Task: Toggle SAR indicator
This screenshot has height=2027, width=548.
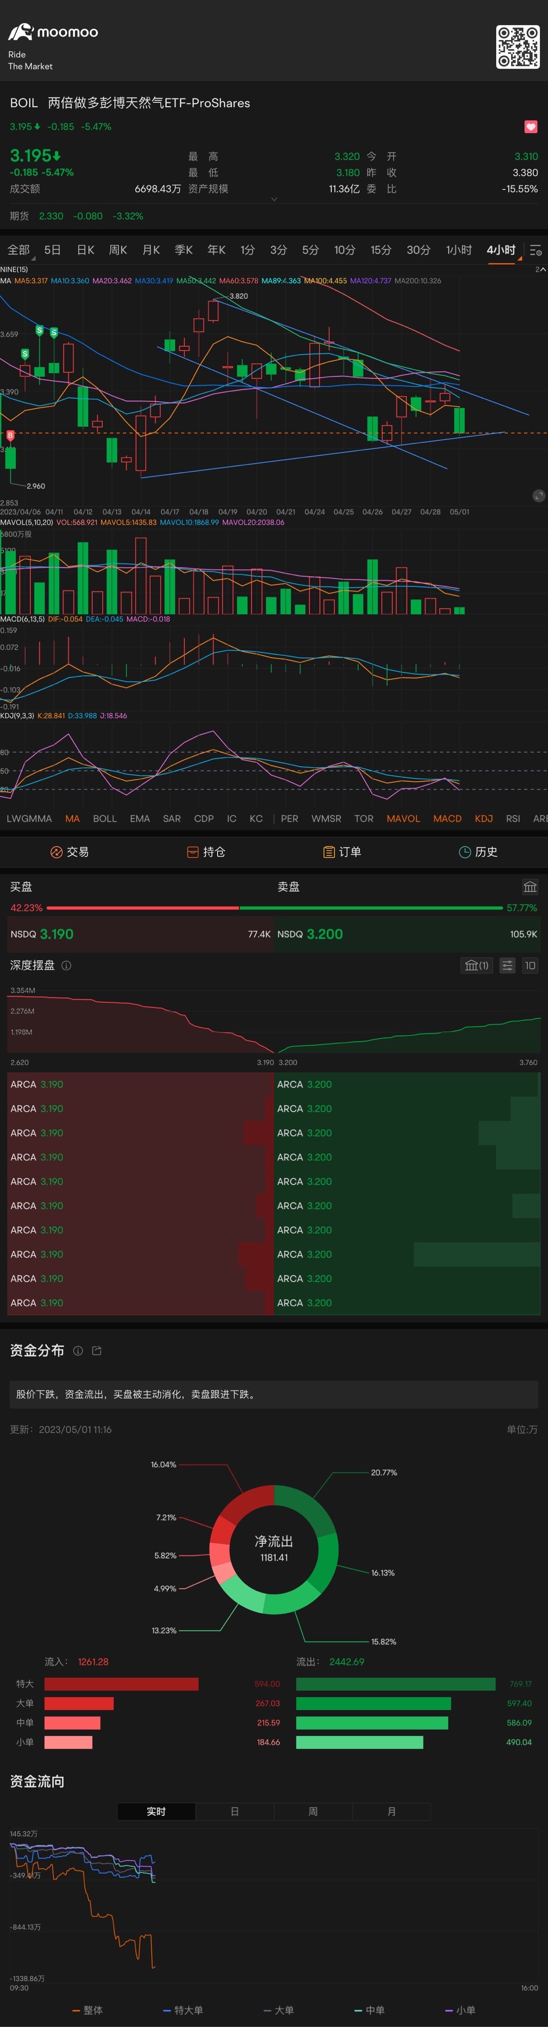Action: [x=172, y=818]
